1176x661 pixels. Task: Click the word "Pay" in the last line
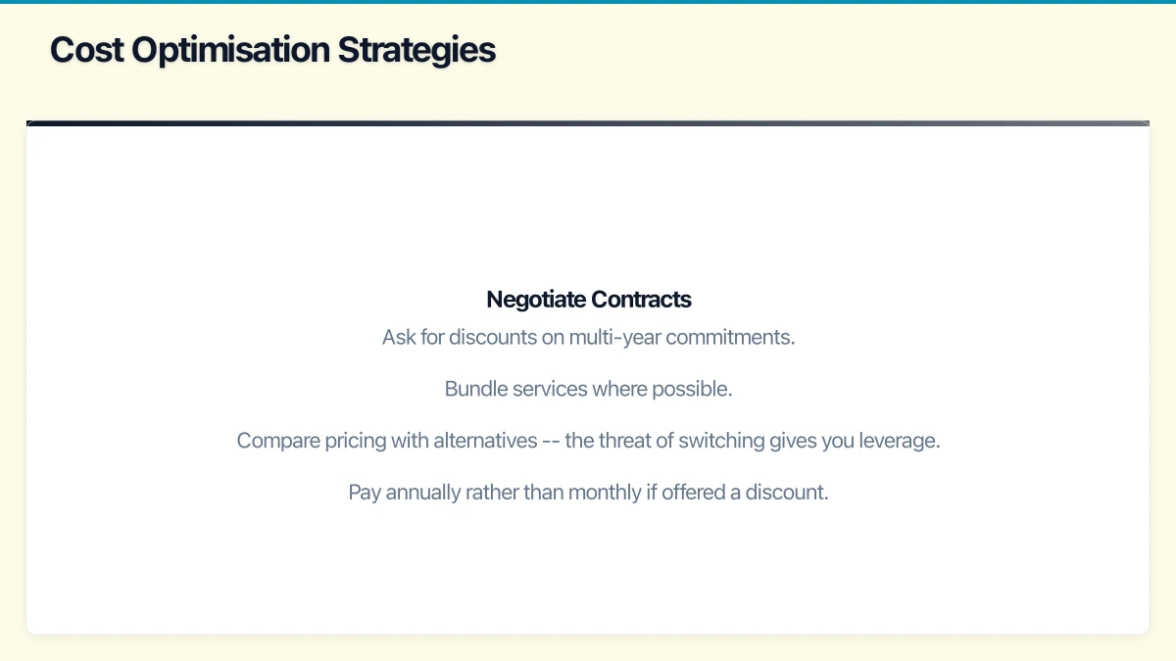(365, 493)
